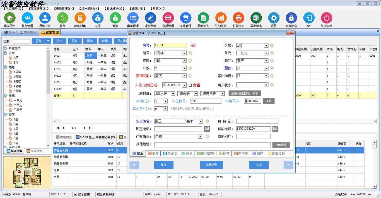Click green plus icon beside 区域 field
This screenshot has width=381, height=198.
click(x=272, y=46)
